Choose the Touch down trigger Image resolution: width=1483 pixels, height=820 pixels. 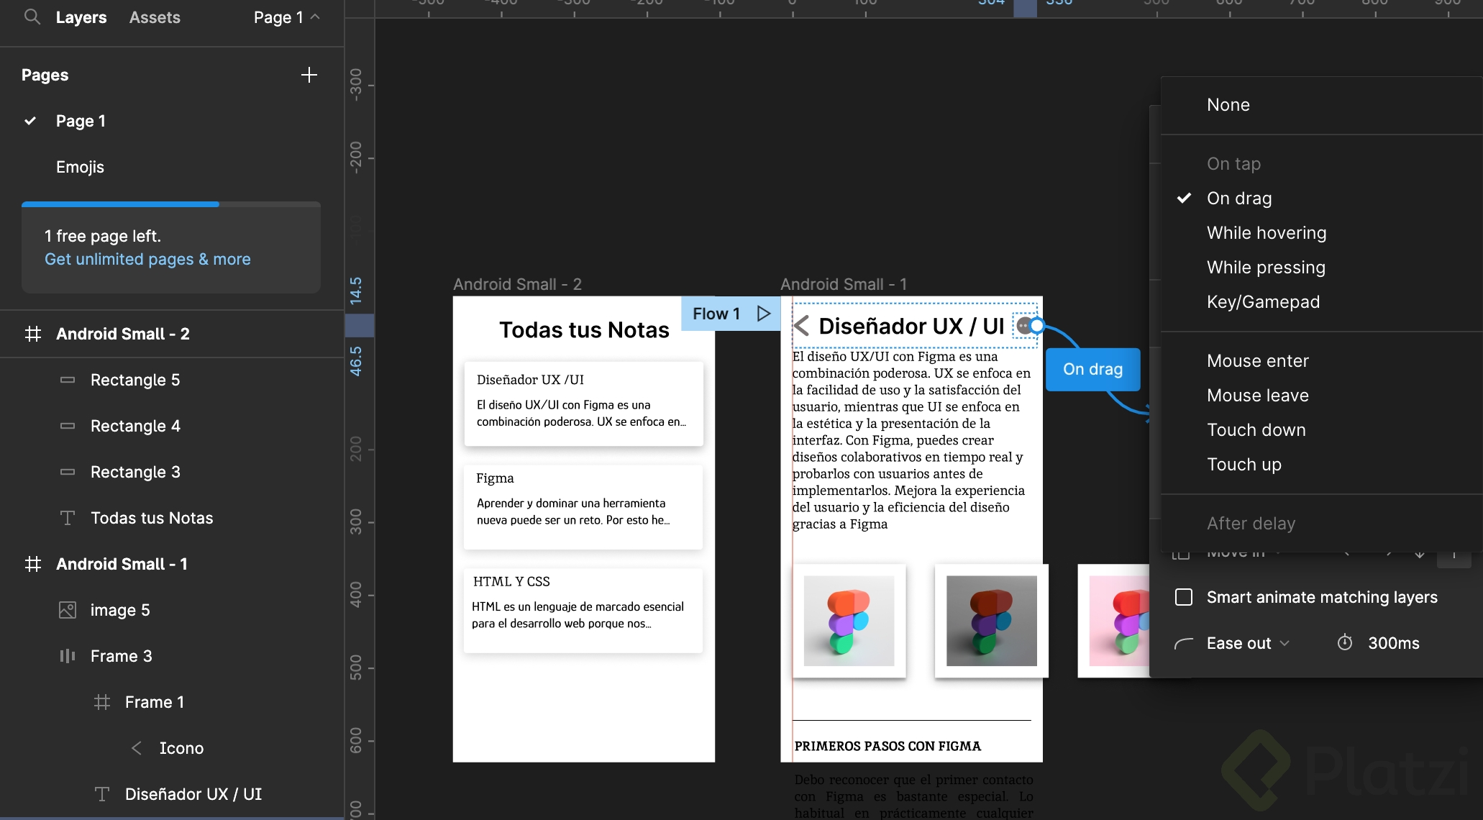point(1256,429)
